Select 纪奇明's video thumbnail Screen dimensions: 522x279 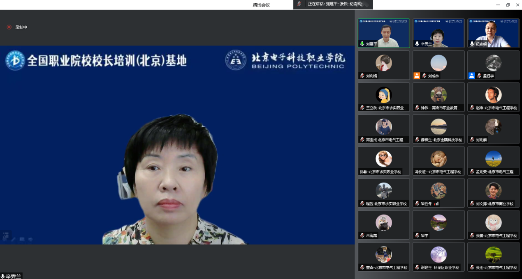pos(493,33)
